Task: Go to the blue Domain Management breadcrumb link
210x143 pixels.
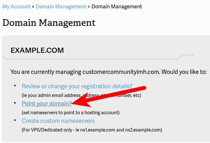Action: point(61,6)
